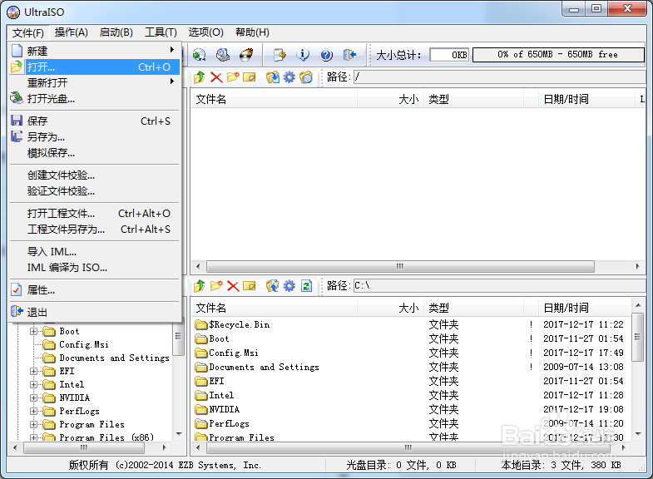Open the 新建 submenu arrow
Viewport: 653px width, 479px height.
(172, 50)
